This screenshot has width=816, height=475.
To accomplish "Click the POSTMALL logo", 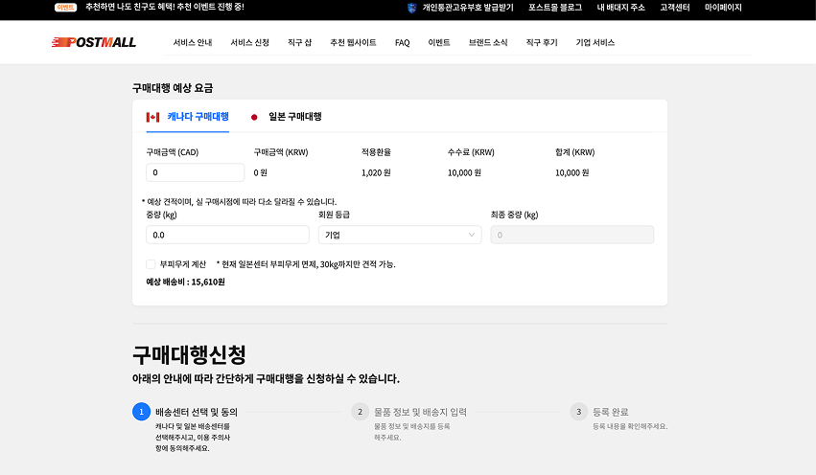I will [x=93, y=42].
